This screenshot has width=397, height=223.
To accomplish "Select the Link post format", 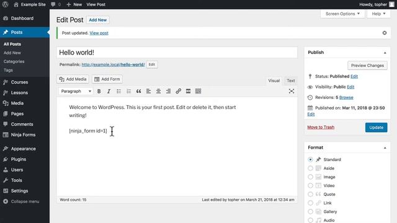I will tap(310, 203).
